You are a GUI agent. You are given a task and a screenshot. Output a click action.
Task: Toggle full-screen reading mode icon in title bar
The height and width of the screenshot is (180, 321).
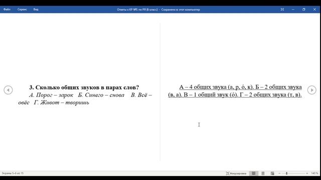(282, 9)
